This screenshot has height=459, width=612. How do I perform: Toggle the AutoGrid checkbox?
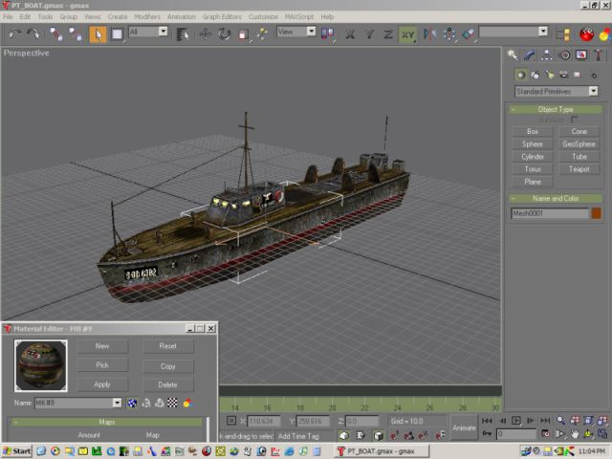point(575,120)
